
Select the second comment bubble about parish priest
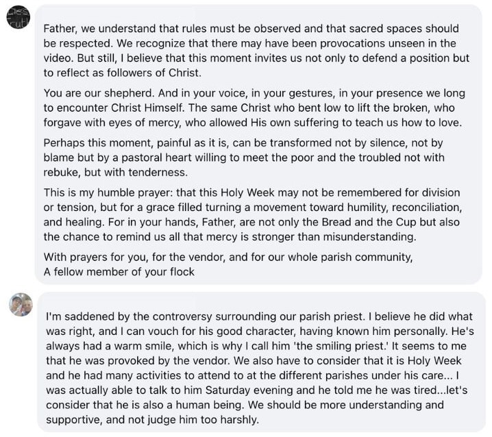(x=261, y=362)
